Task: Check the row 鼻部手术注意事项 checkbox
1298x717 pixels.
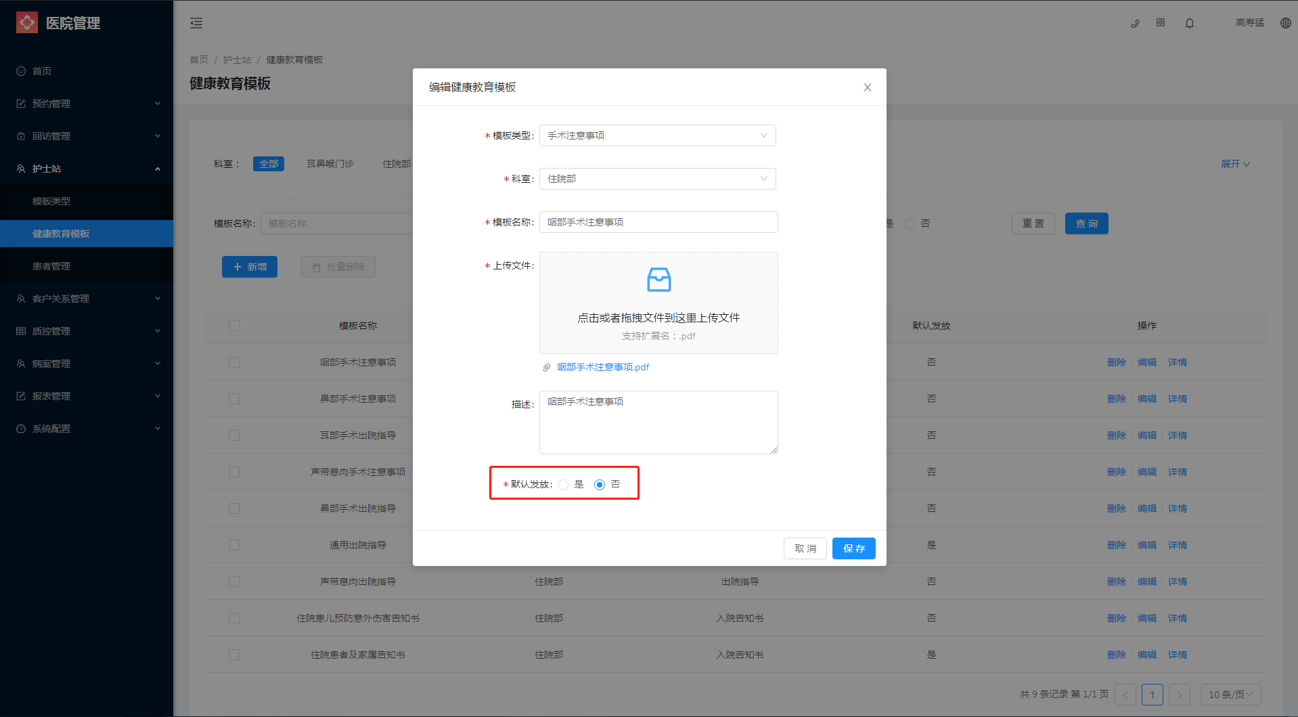Action: coord(234,399)
